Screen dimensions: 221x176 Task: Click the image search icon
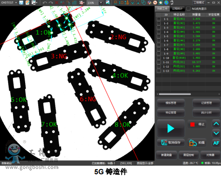[108, 2]
